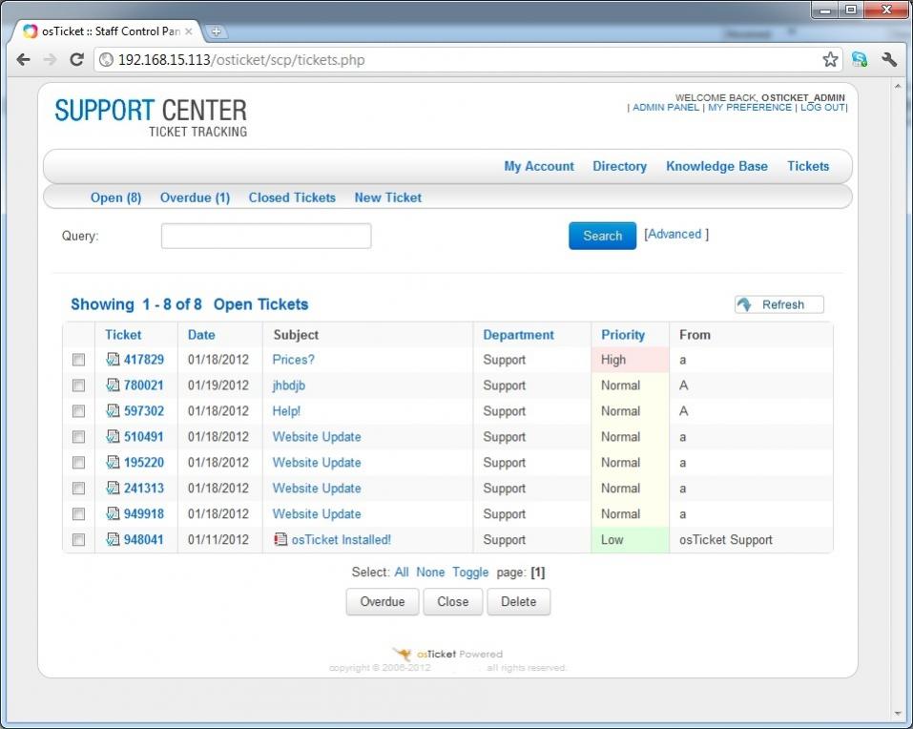Open the Prices? ticket subject
This screenshot has height=729, width=913.
[294, 360]
